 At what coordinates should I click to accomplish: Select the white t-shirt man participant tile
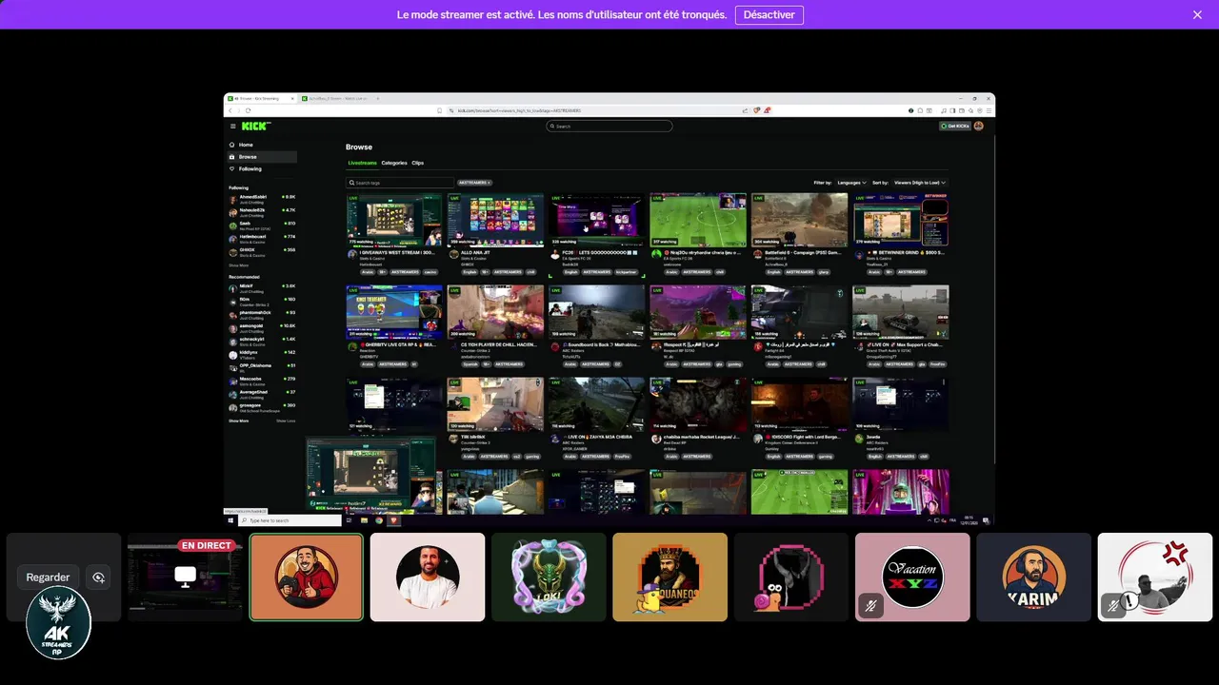click(x=428, y=577)
